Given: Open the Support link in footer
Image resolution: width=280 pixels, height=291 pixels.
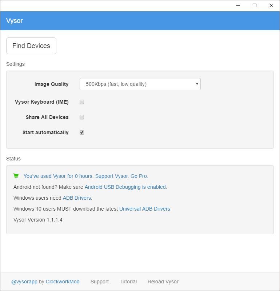Looking at the screenshot, I should coord(99,282).
